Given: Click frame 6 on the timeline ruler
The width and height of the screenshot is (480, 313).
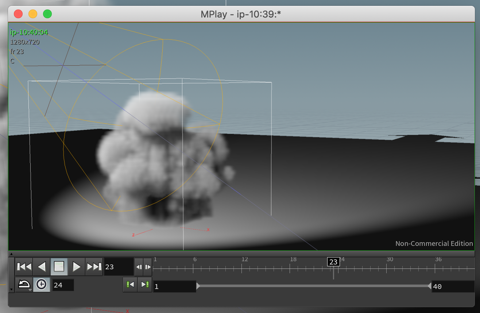Looking at the screenshot, I should click(195, 259).
